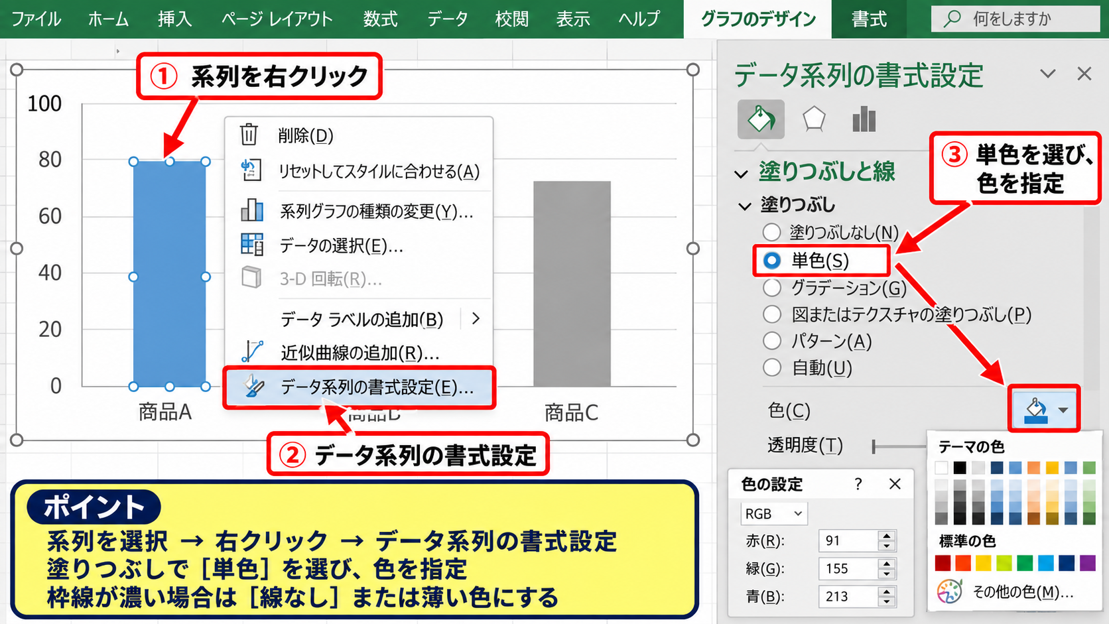Select the グラデーション(G) radio option
The image size is (1109, 624).
pyautogui.click(x=771, y=287)
